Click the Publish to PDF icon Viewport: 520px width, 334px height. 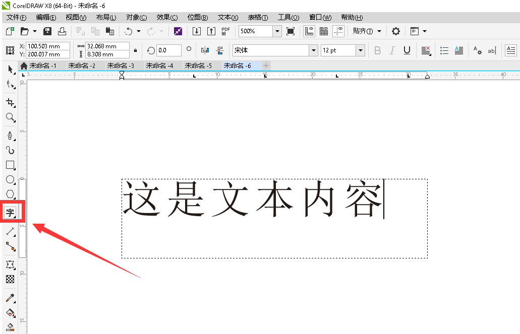226,31
